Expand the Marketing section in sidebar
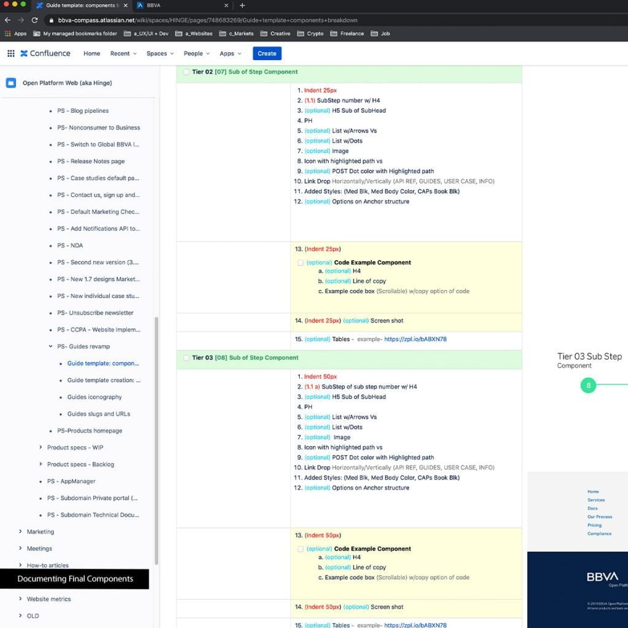 point(21,532)
